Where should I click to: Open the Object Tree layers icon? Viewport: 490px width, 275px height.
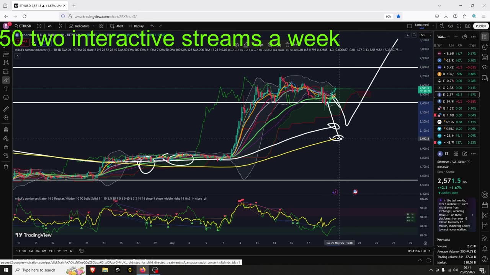point(485,67)
